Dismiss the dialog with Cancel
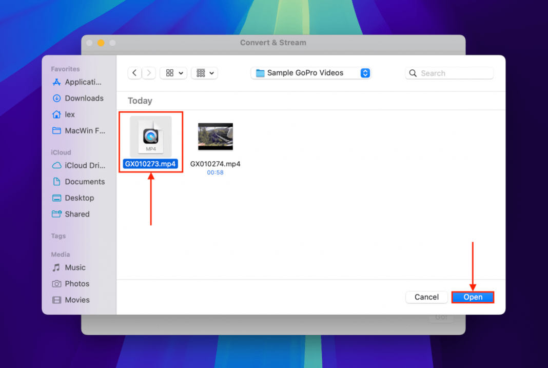 426,297
